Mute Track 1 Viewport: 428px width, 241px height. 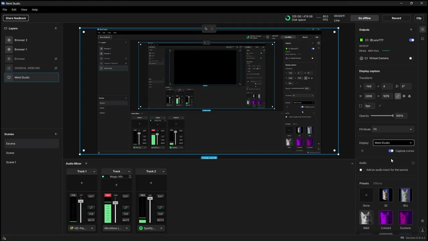click(91, 220)
